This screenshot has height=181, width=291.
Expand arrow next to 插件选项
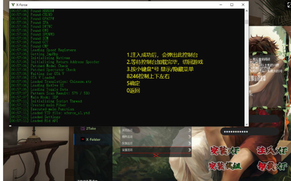pos(189,137)
